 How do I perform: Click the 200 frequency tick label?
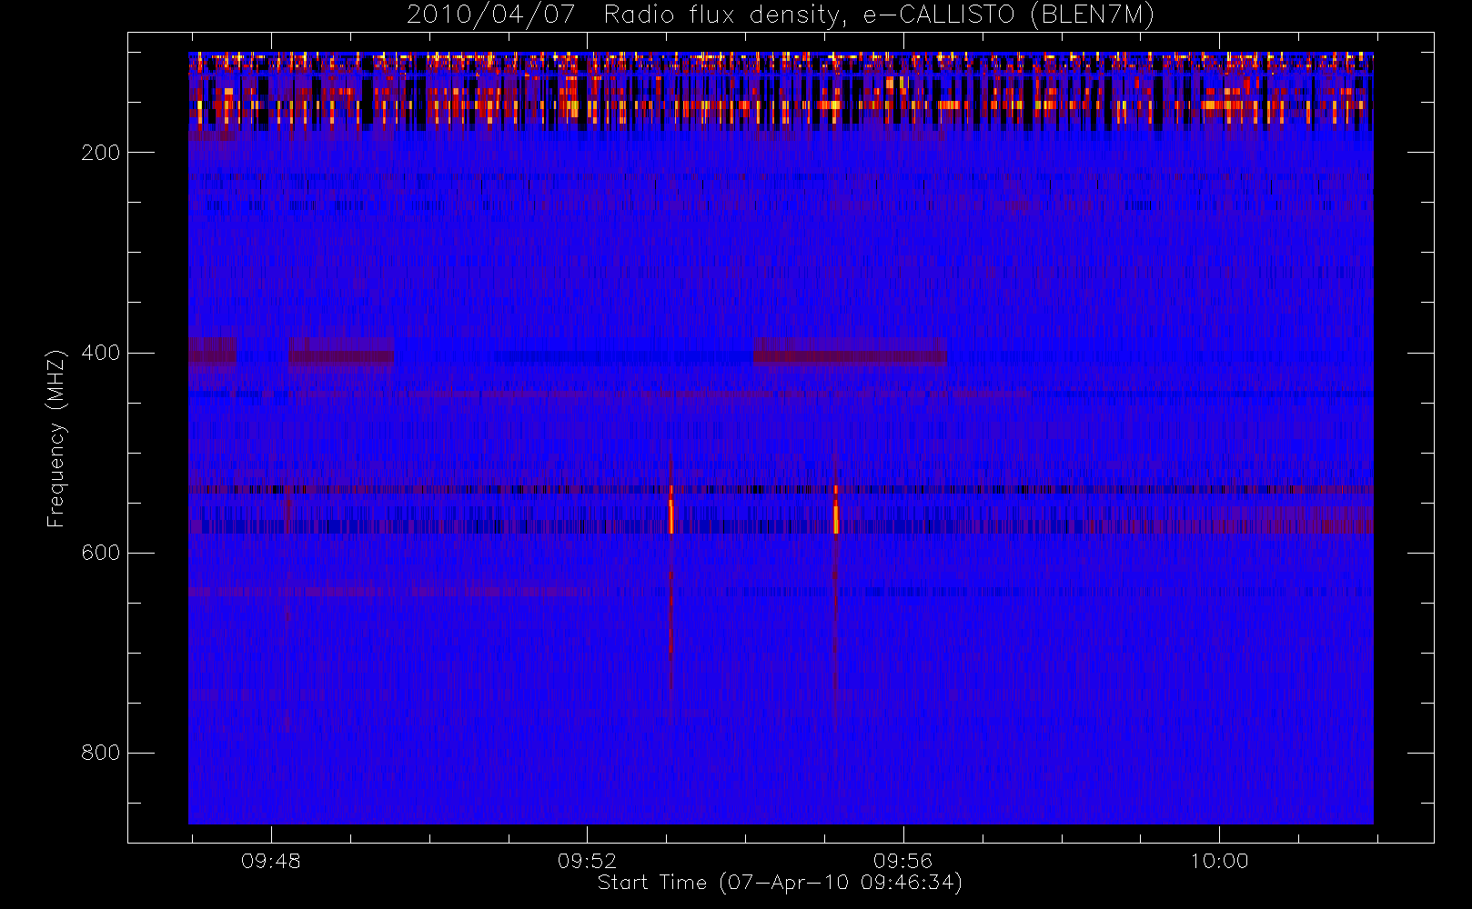(101, 153)
